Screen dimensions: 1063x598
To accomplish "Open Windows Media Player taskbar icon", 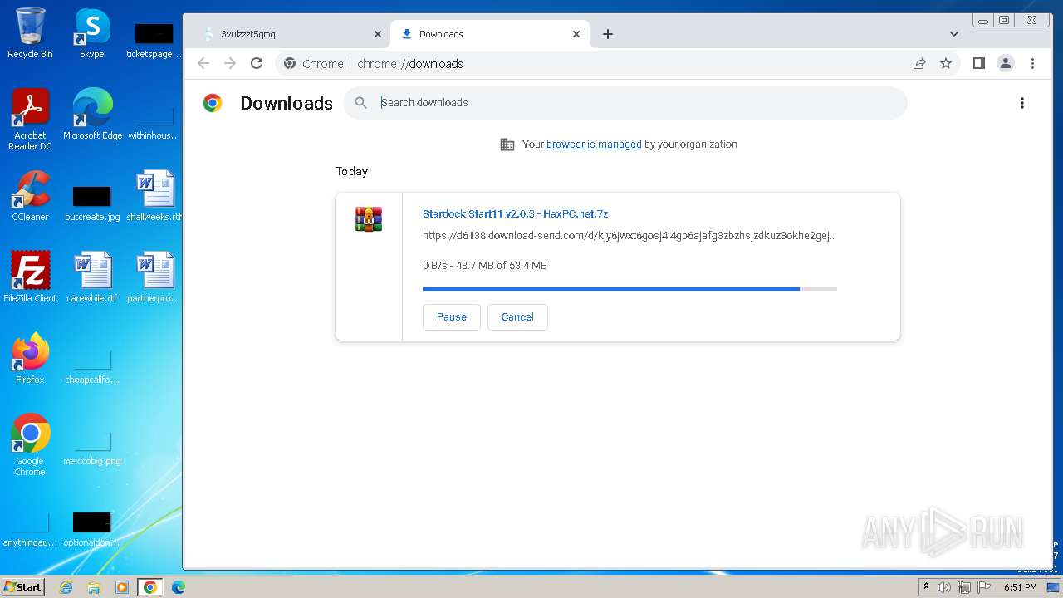I will 122,587.
